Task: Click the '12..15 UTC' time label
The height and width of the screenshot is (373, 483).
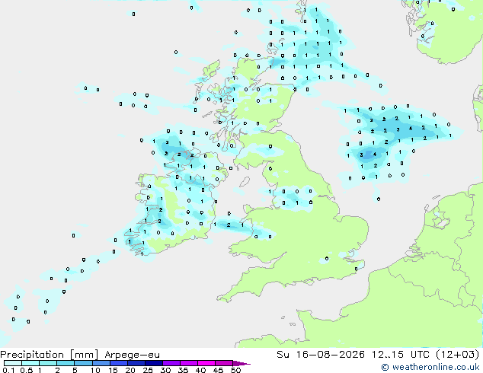Action: pyautogui.click(x=400, y=355)
